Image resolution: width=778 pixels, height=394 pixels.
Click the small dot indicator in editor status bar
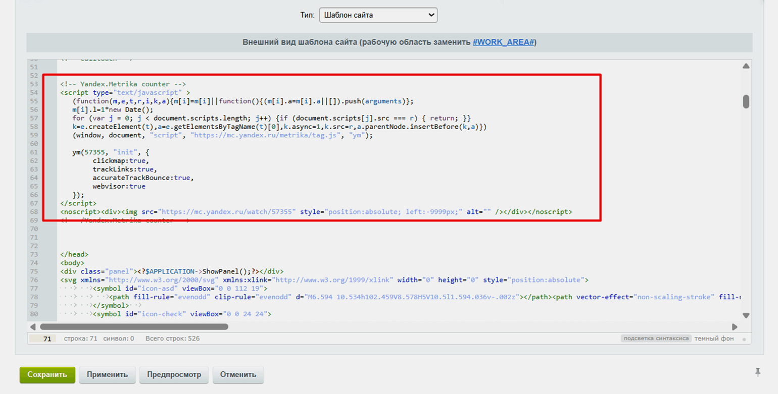744,339
